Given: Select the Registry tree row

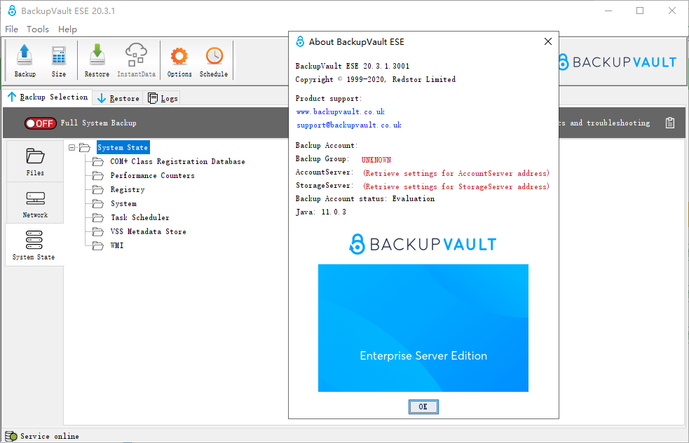Looking at the screenshot, I should tap(128, 190).
